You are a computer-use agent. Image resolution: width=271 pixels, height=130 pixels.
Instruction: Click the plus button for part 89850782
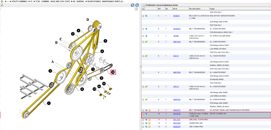pos(143,99)
